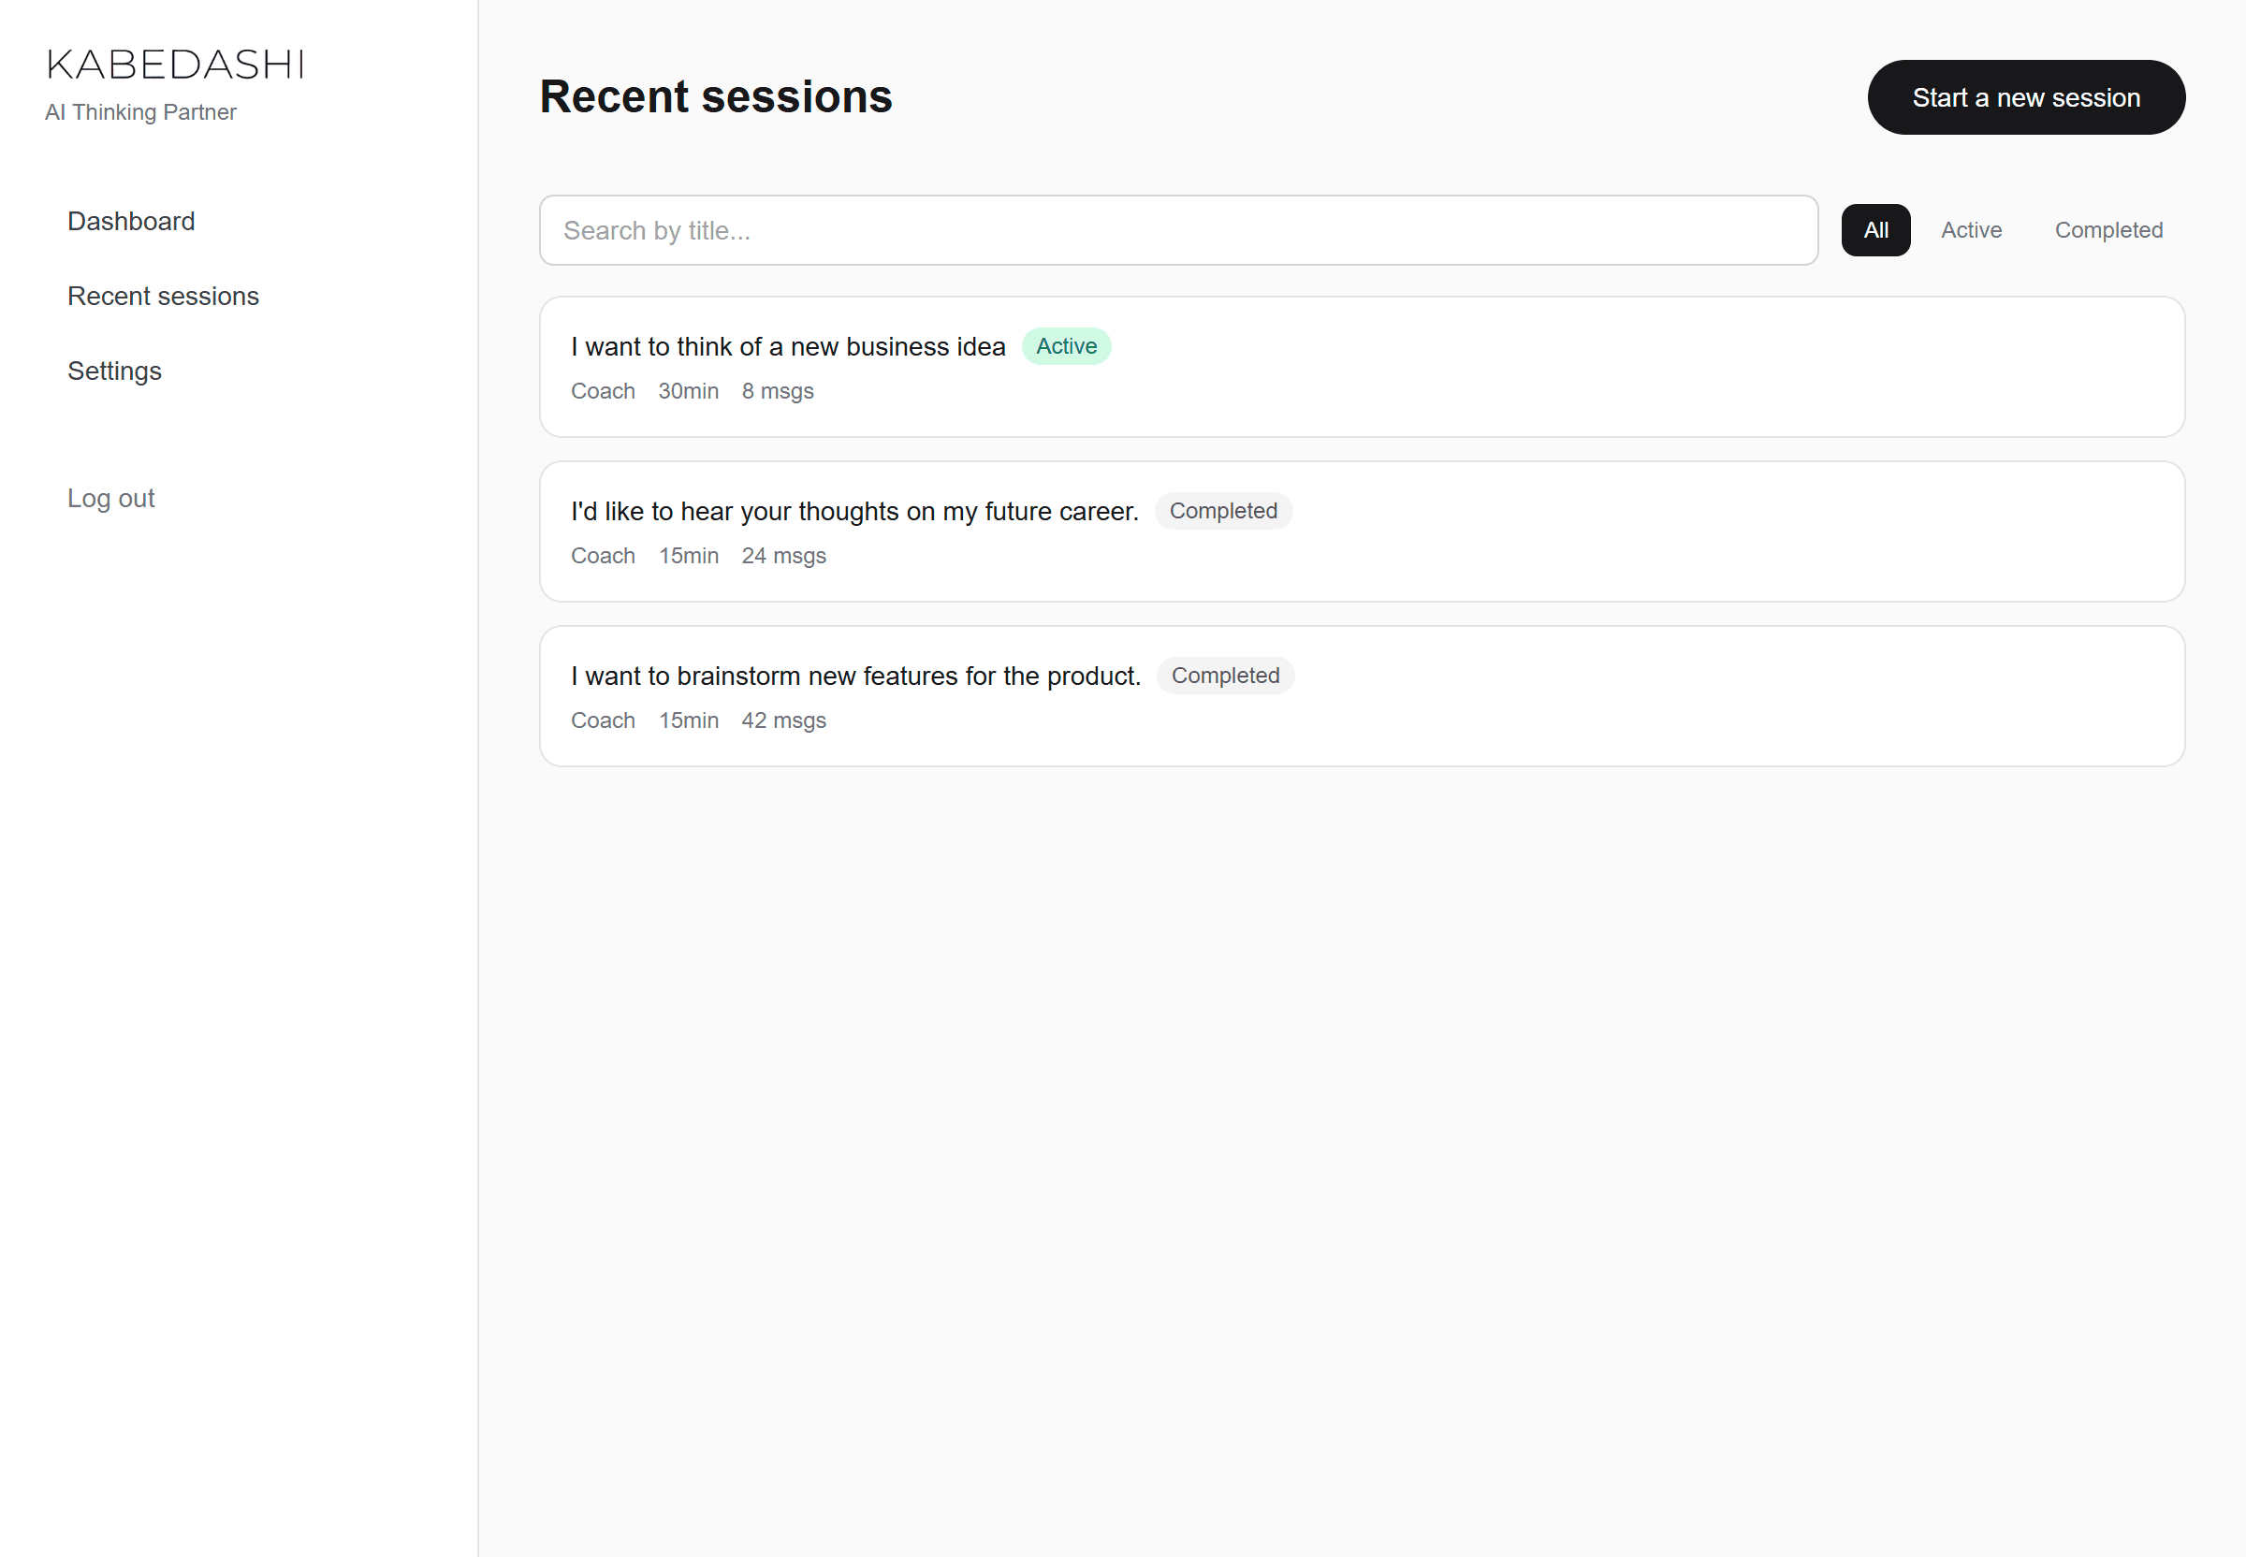Click the Recent sessions page heading
The height and width of the screenshot is (1557, 2246).
[715, 96]
